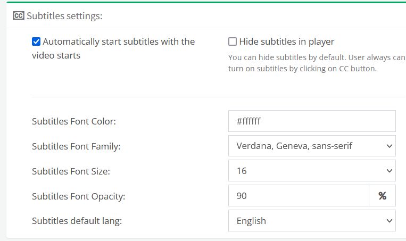The image size is (406, 241).
Task: Click the chevron arrow on default lang selector
Action: pos(389,221)
